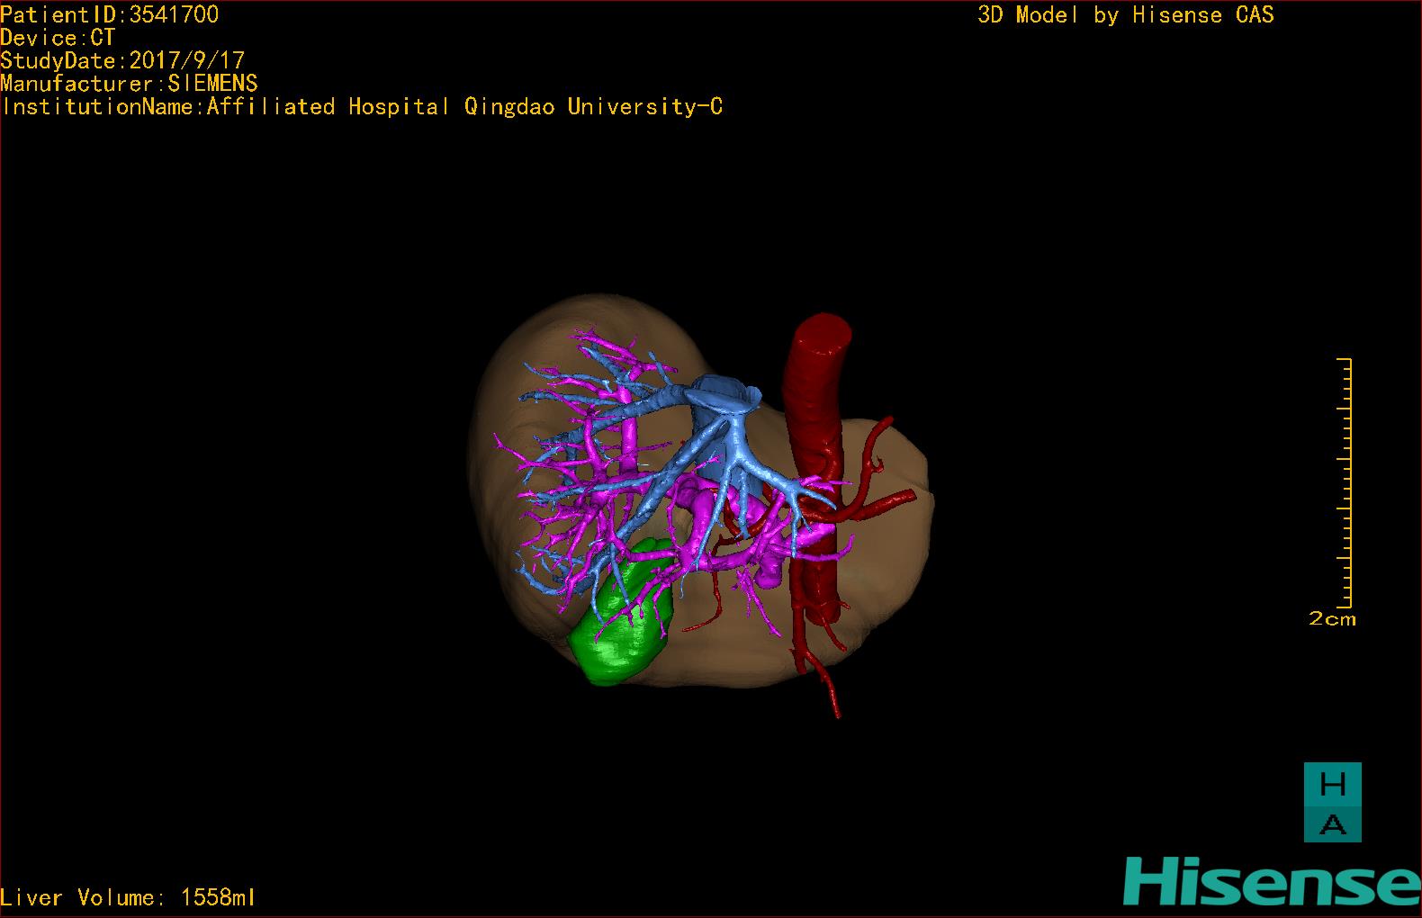Click the 2cm scale bar label
Image resolution: width=1422 pixels, height=918 pixels.
point(1332,619)
